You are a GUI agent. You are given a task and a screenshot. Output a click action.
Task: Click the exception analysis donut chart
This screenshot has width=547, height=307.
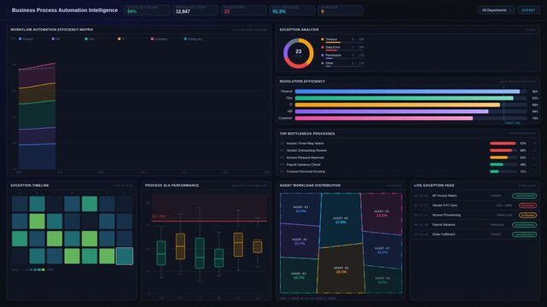tap(299, 54)
